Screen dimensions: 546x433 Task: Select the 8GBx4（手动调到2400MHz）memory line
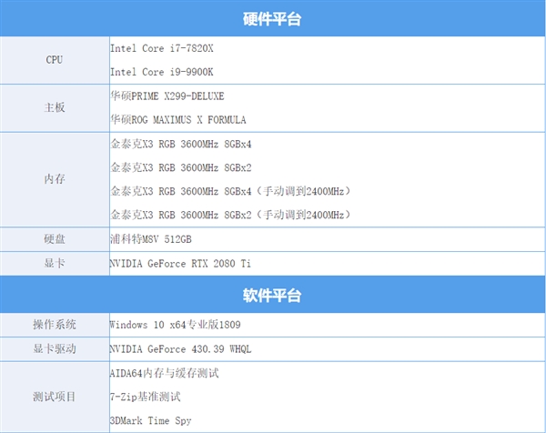coord(230,191)
